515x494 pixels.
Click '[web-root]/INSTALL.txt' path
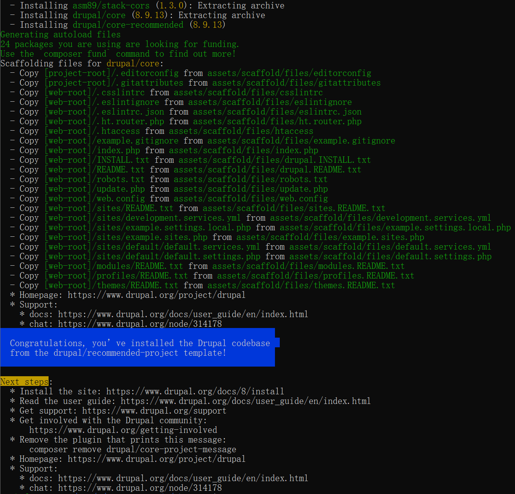(97, 160)
